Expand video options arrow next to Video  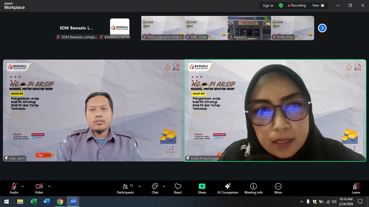click(49, 186)
